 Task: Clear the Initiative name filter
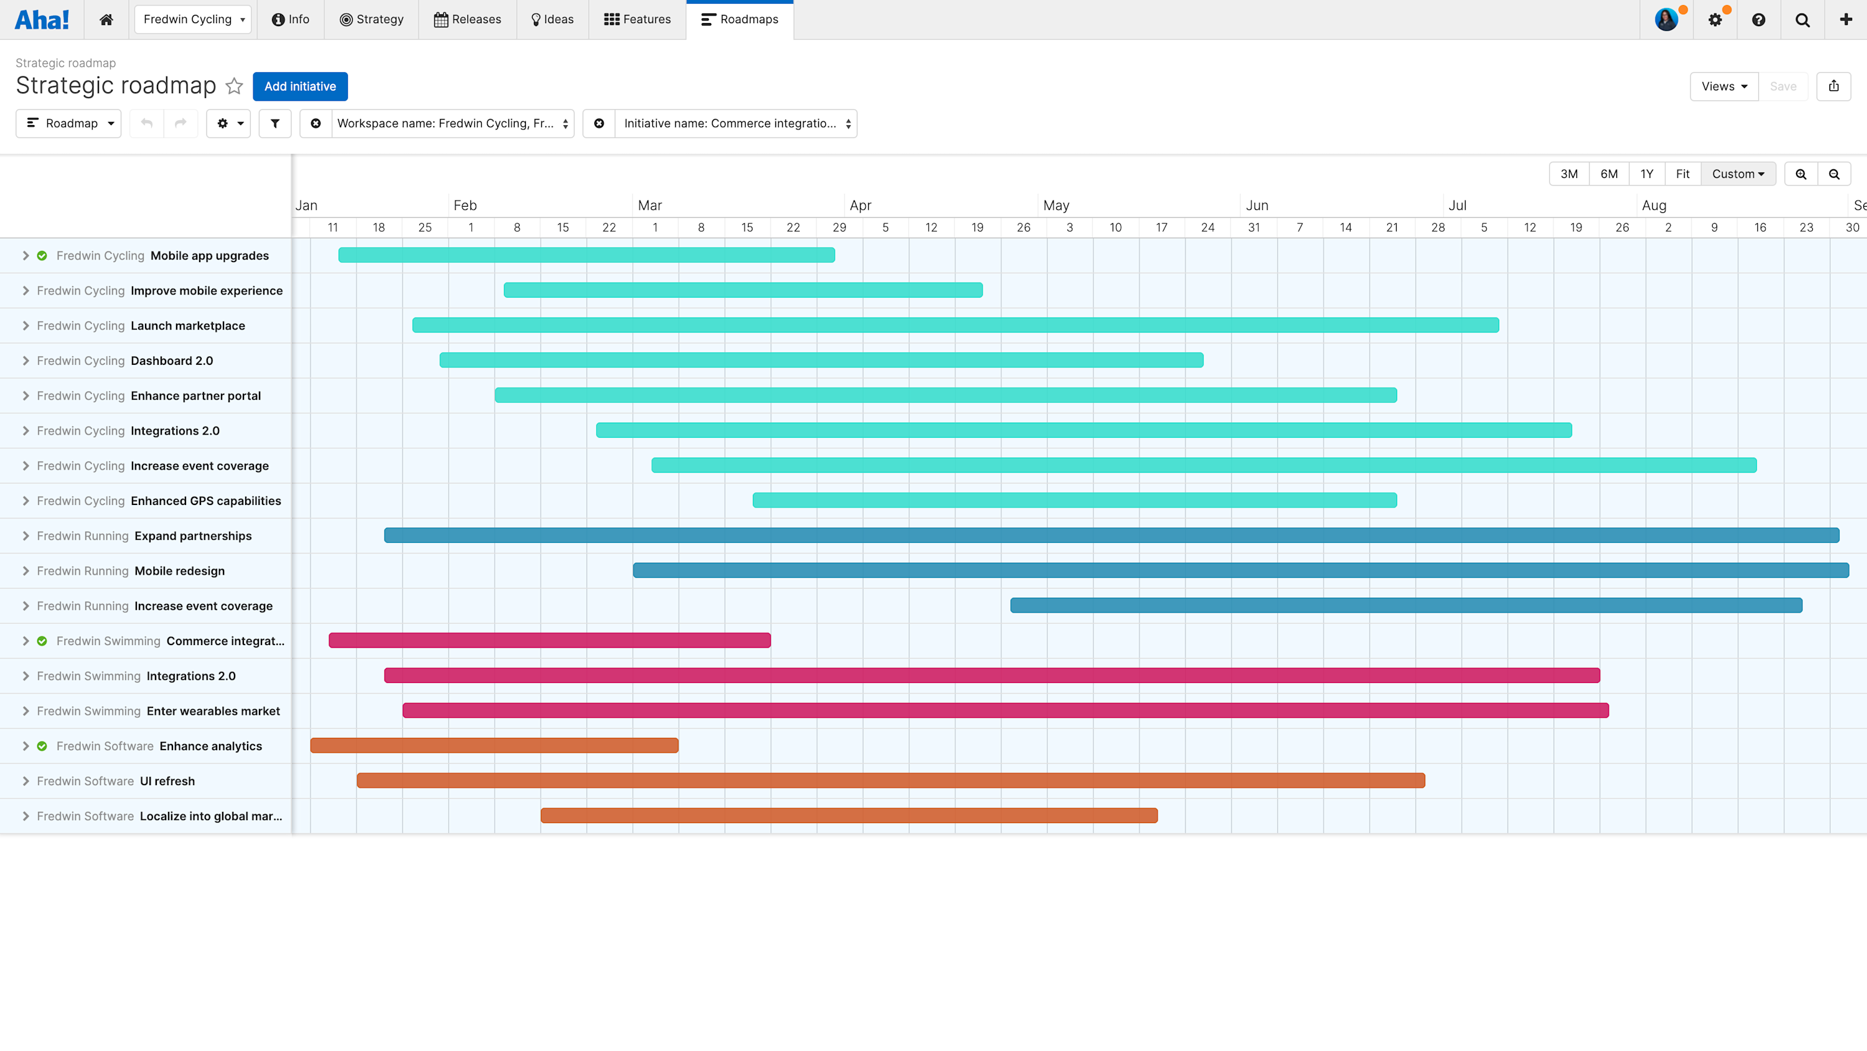pos(599,123)
